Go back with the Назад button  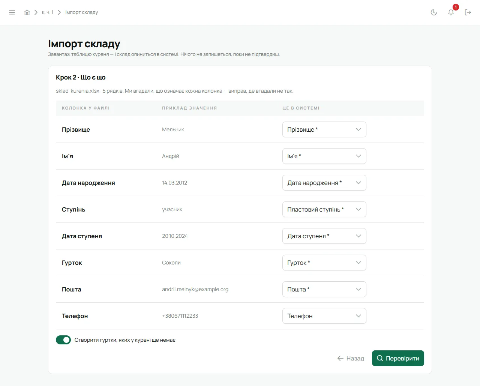coord(351,358)
